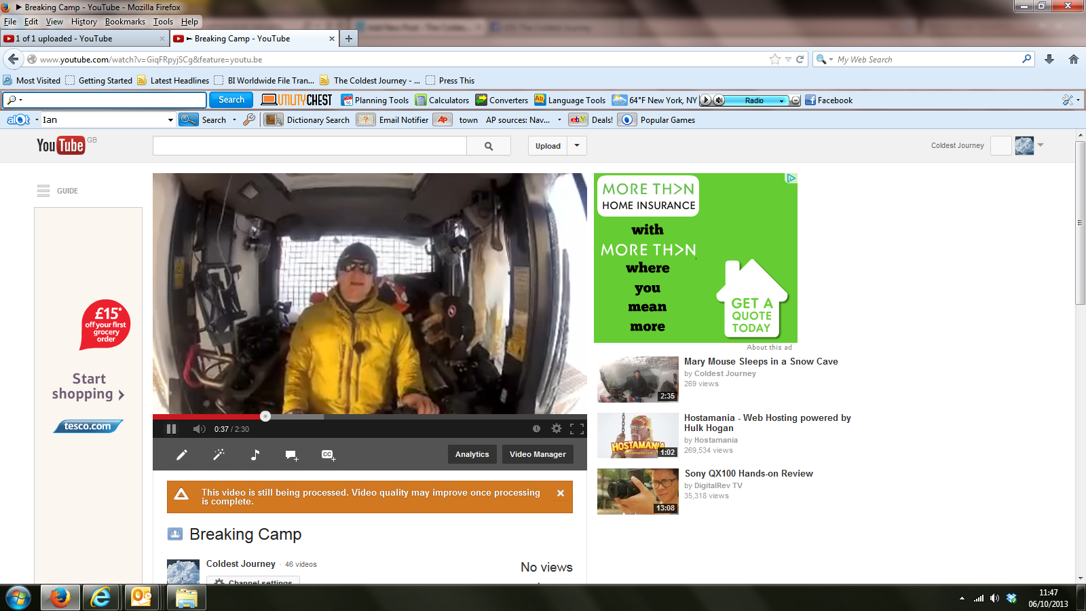
Task: Open the GUIDE menu icon
Action: point(43,191)
